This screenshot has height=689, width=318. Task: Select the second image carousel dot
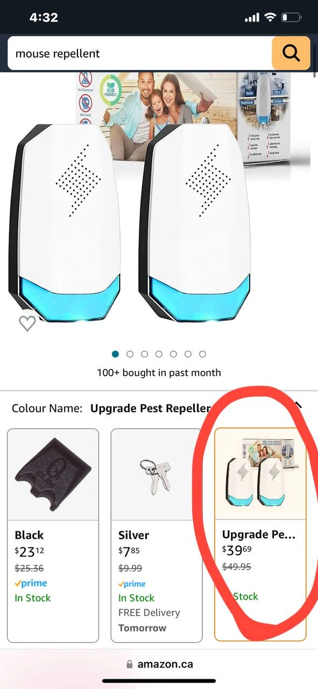[x=130, y=354]
